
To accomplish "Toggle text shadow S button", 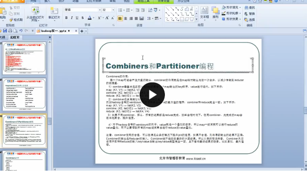I will point(83,18).
